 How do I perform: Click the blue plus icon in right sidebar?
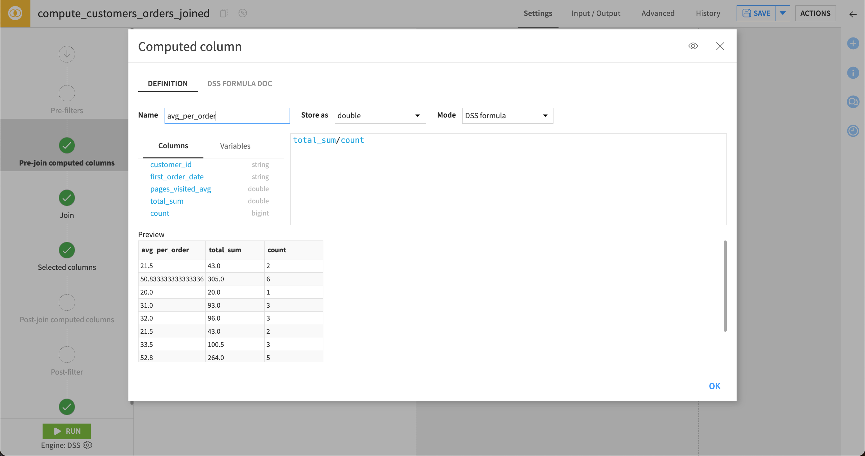pos(853,43)
